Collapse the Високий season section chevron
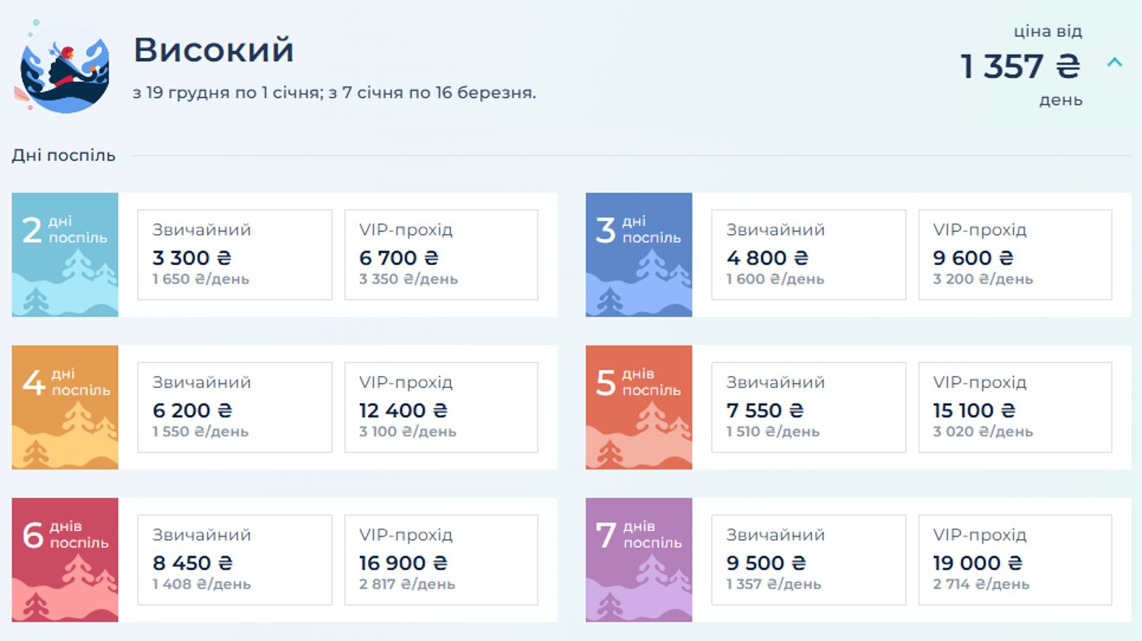Viewport: 1142px width, 641px height. click(1114, 63)
